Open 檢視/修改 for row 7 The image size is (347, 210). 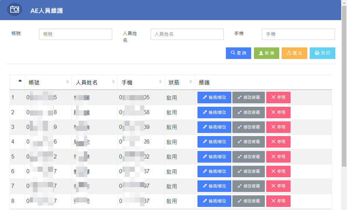[x=214, y=186]
